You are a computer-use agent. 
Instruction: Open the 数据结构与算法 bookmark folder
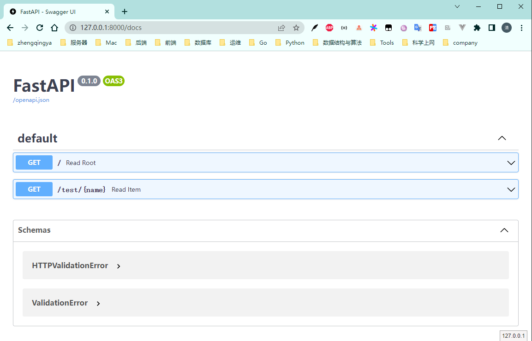[337, 43]
